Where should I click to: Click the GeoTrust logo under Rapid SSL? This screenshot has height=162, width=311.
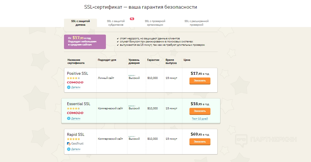click(75, 144)
